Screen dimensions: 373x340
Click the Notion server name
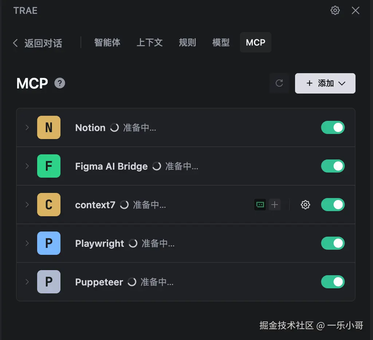(90, 128)
